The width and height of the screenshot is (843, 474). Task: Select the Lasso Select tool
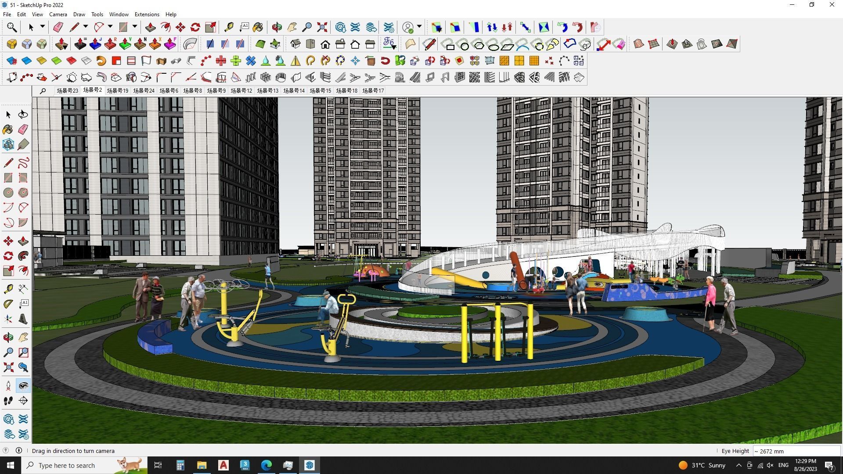click(23, 115)
